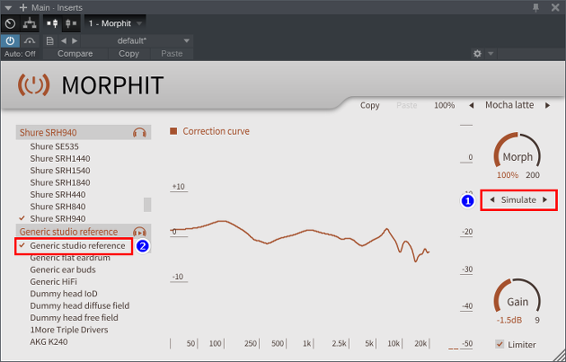
Task: Click Copy in Morphit header
Action: pyautogui.click(x=369, y=105)
